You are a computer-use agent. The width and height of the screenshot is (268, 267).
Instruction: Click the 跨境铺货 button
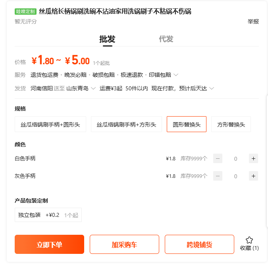(199, 244)
